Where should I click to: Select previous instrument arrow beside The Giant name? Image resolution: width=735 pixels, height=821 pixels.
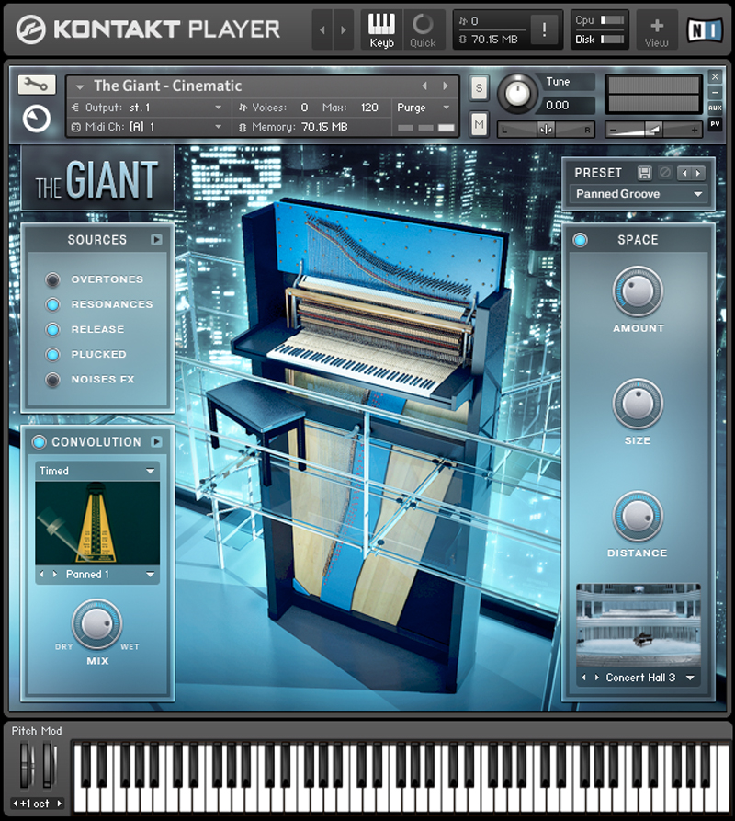click(x=424, y=86)
